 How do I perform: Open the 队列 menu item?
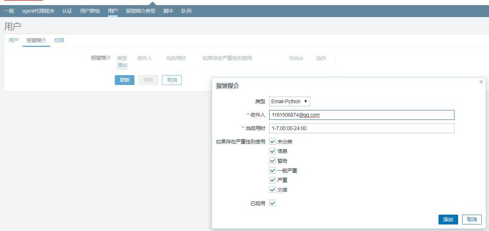click(x=186, y=11)
